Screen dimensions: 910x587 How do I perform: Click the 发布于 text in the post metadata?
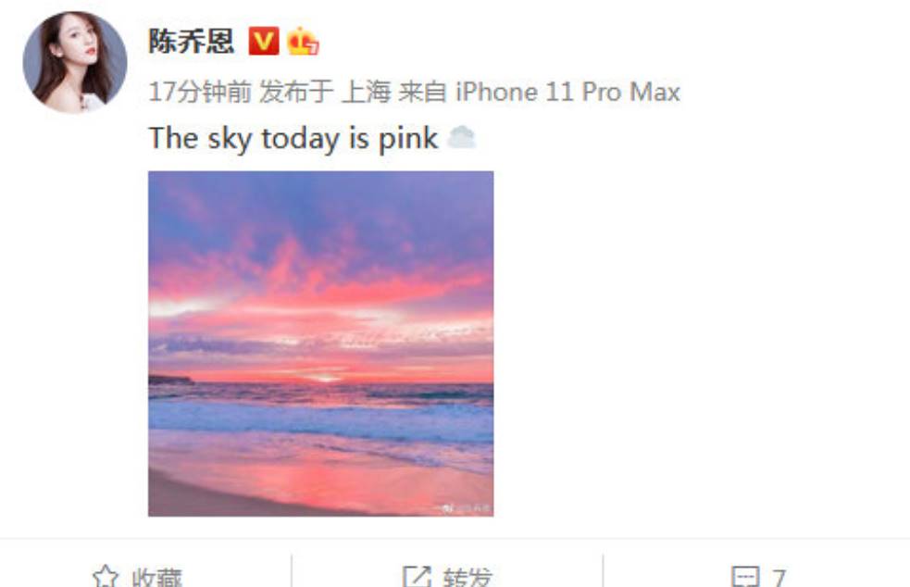pyautogui.click(x=296, y=92)
